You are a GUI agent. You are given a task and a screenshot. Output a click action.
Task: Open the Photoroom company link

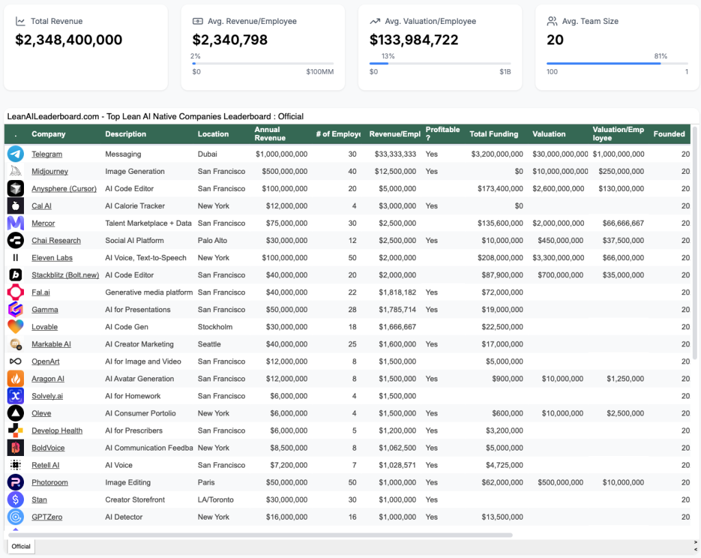[49, 483]
